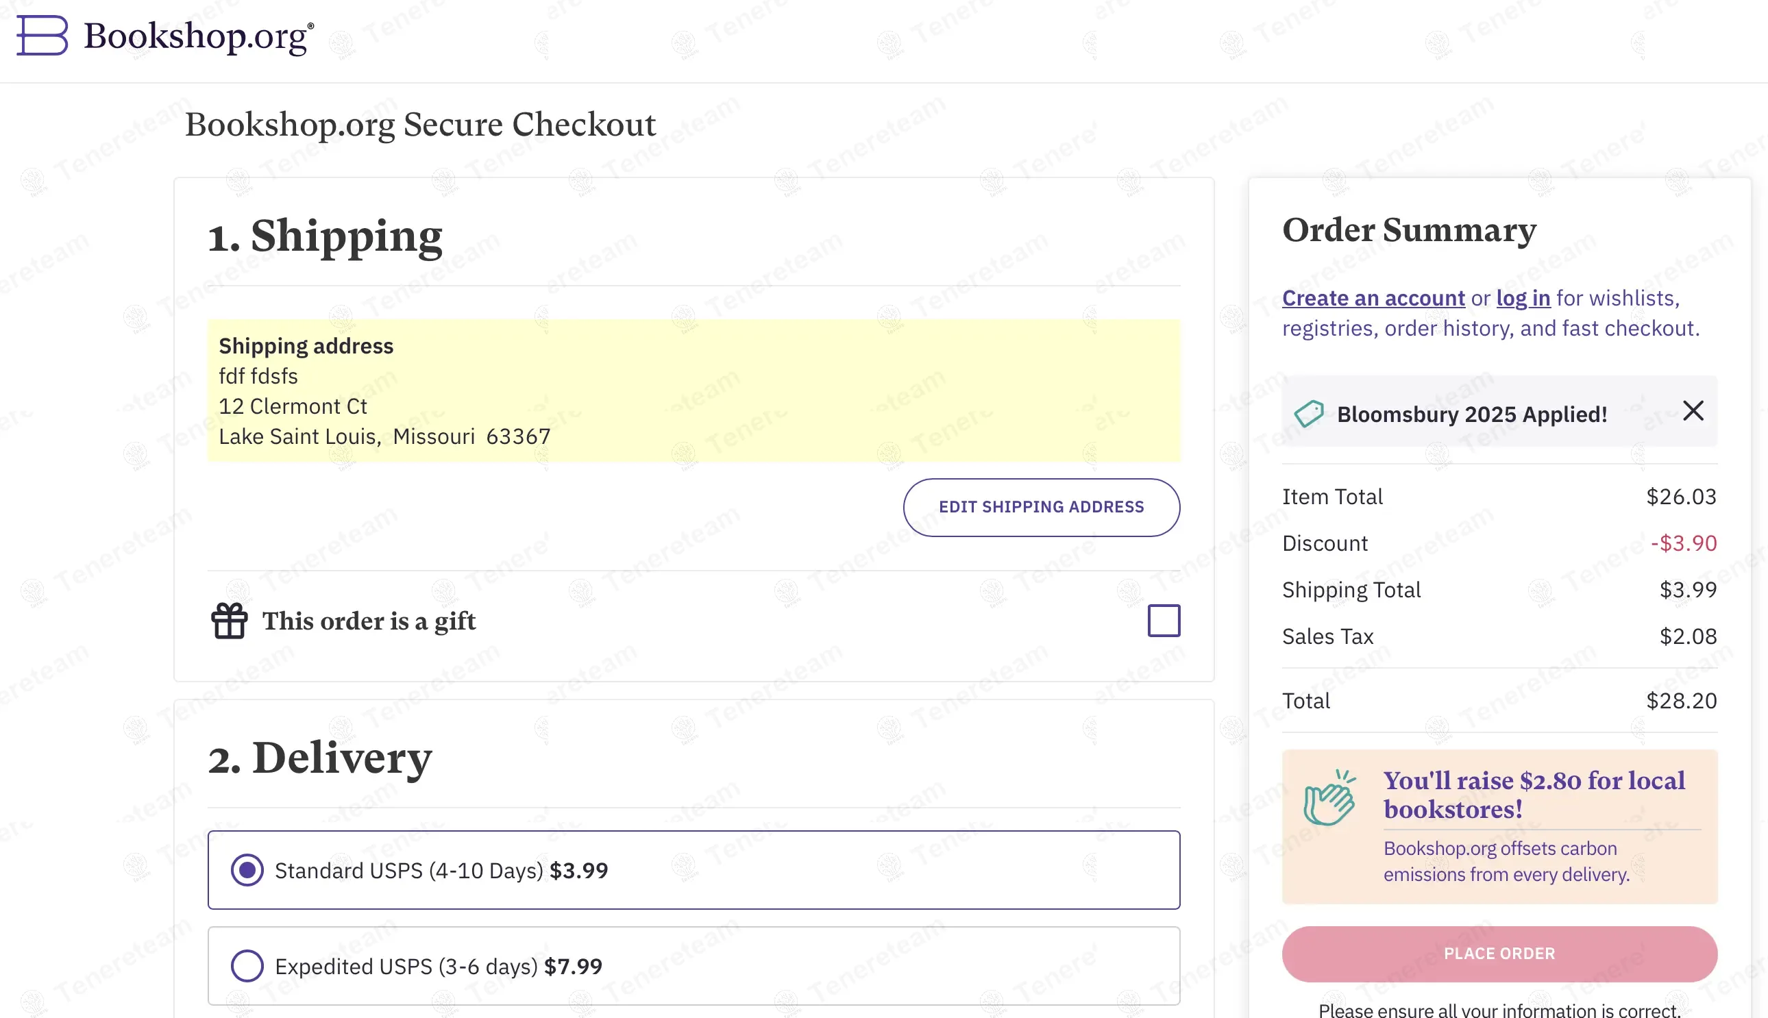Click the promo code tag icon
The image size is (1768, 1018).
pos(1308,413)
